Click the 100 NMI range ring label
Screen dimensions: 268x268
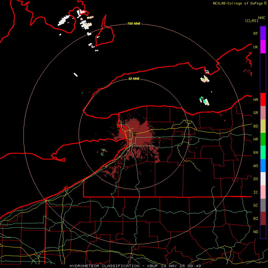pos(134,24)
